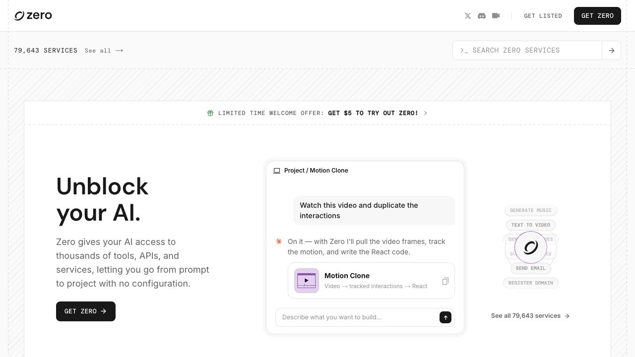Click the "Project / Motion Clone" title
The width and height of the screenshot is (635, 357).
tap(316, 171)
